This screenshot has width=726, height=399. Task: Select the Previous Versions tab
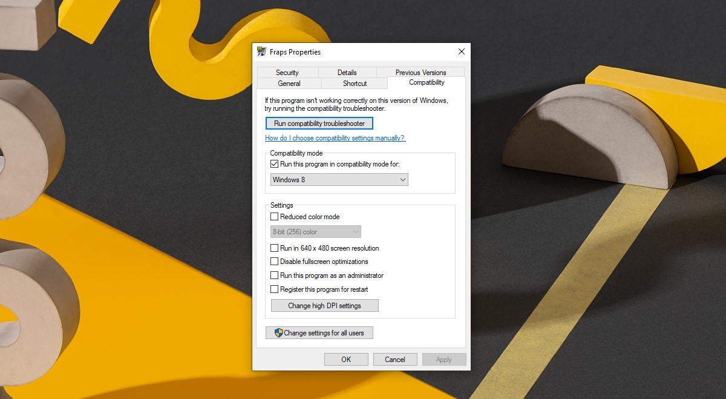(421, 73)
